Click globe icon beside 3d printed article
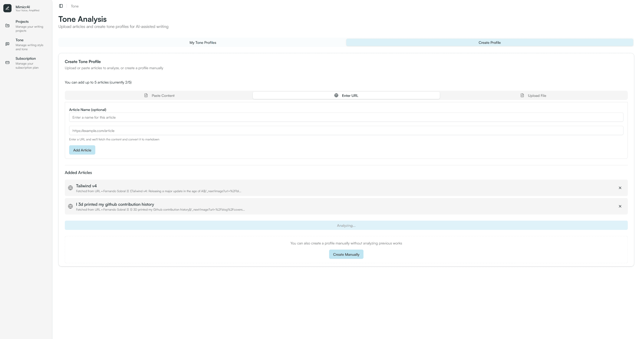 click(x=70, y=206)
